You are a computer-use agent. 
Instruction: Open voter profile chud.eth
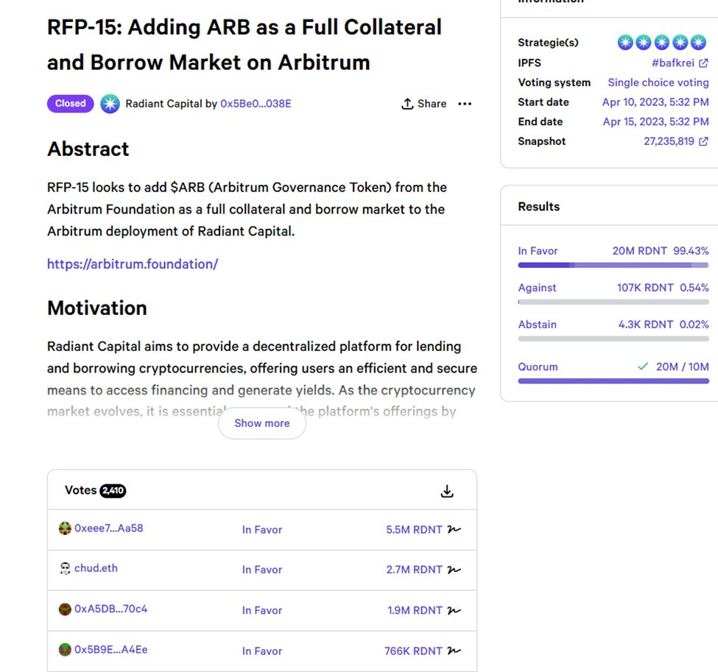point(96,568)
